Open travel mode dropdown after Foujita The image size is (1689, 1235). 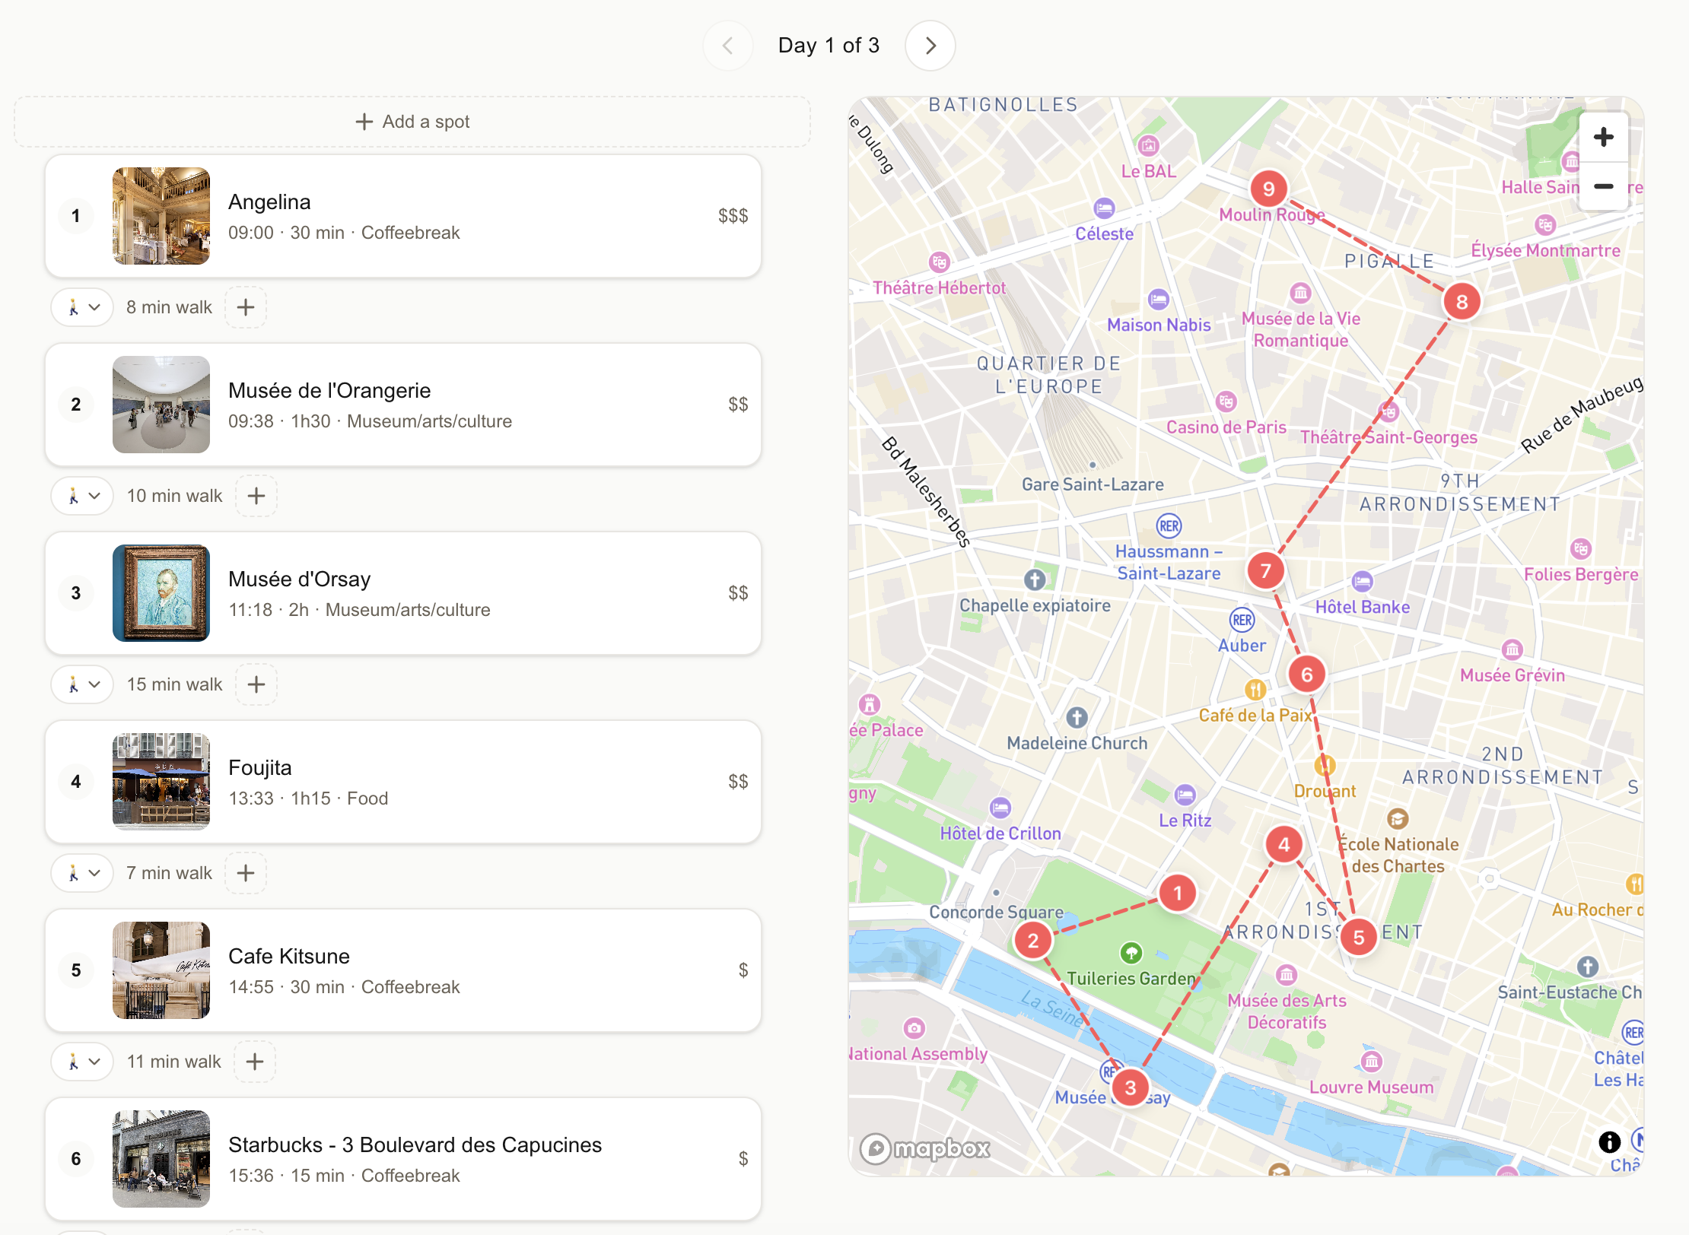(82, 873)
